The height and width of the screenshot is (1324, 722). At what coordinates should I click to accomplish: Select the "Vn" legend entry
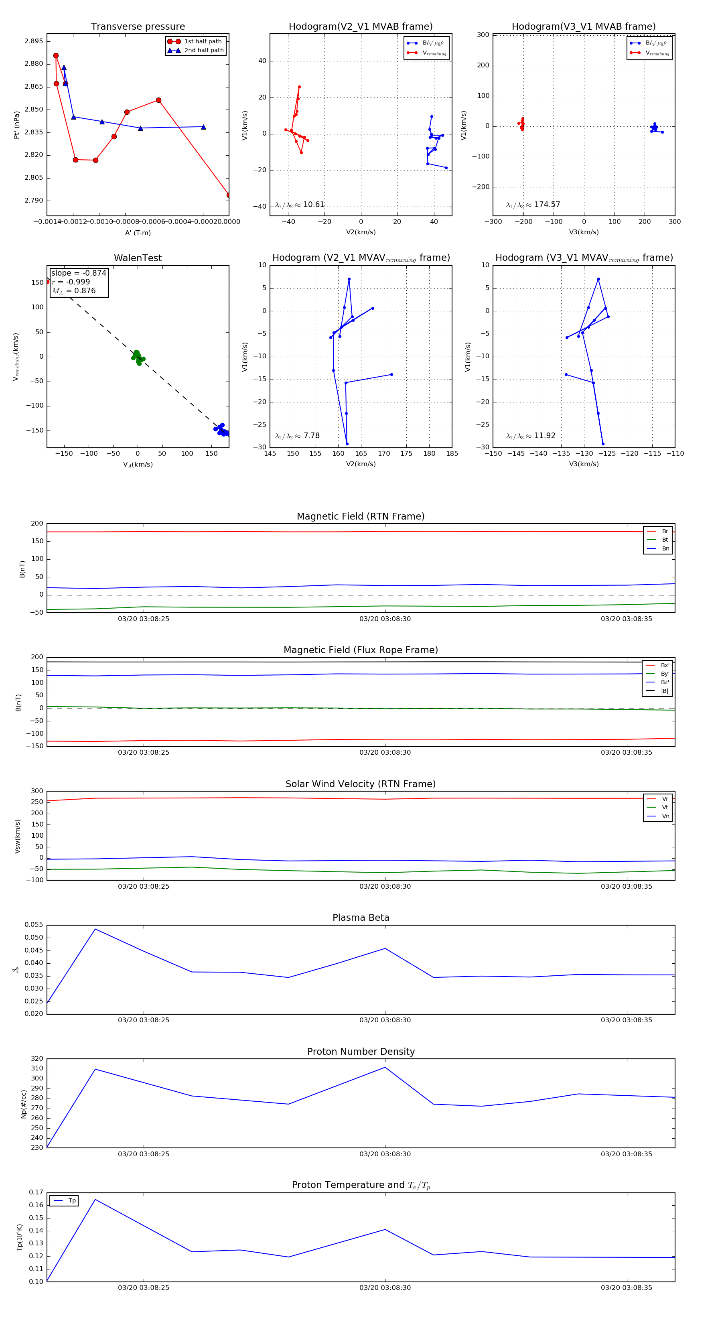click(x=658, y=816)
